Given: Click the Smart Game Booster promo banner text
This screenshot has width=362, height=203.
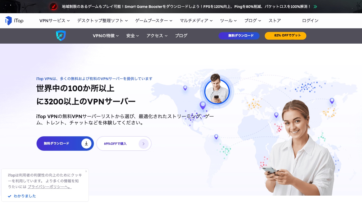Looking at the screenshot, I should tap(186, 7).
